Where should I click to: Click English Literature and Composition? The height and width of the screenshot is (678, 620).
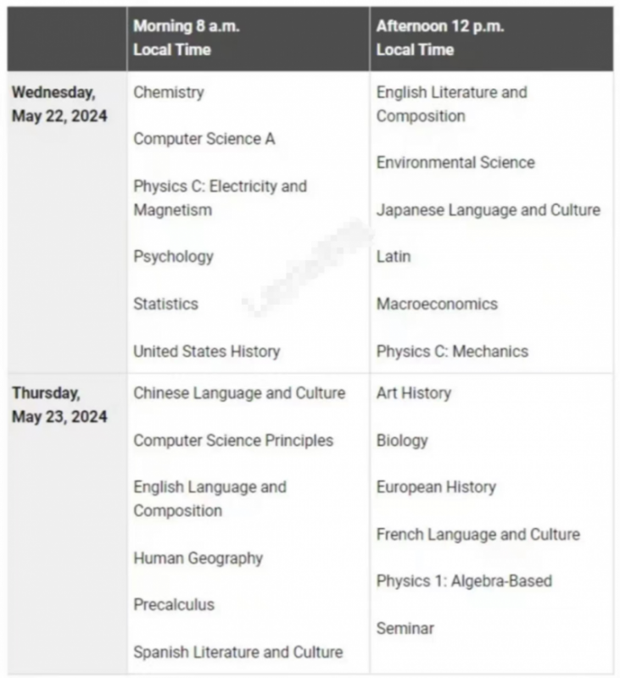click(x=452, y=104)
